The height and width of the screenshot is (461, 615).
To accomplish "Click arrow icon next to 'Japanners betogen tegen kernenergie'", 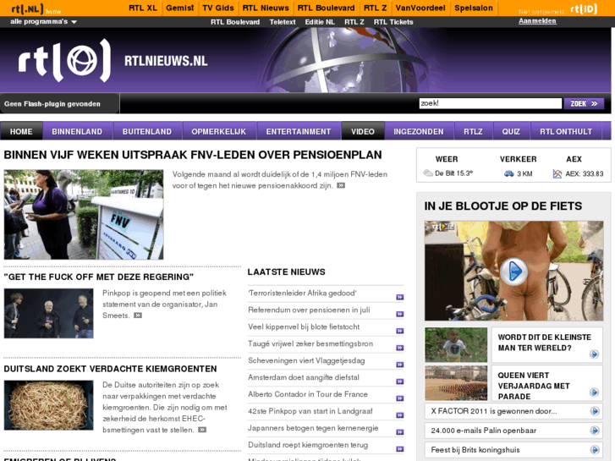I will pos(399,432).
